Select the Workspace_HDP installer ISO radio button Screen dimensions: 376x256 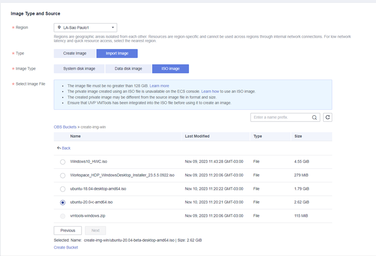62,176
